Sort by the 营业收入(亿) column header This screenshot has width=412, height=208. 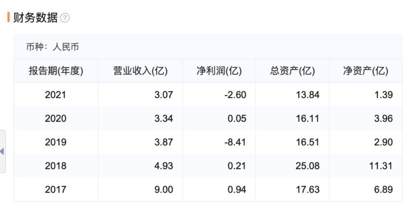tap(140, 71)
